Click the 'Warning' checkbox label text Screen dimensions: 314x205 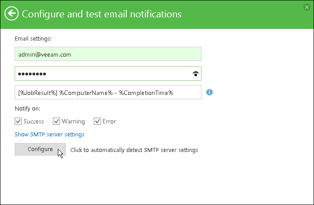pos(73,121)
